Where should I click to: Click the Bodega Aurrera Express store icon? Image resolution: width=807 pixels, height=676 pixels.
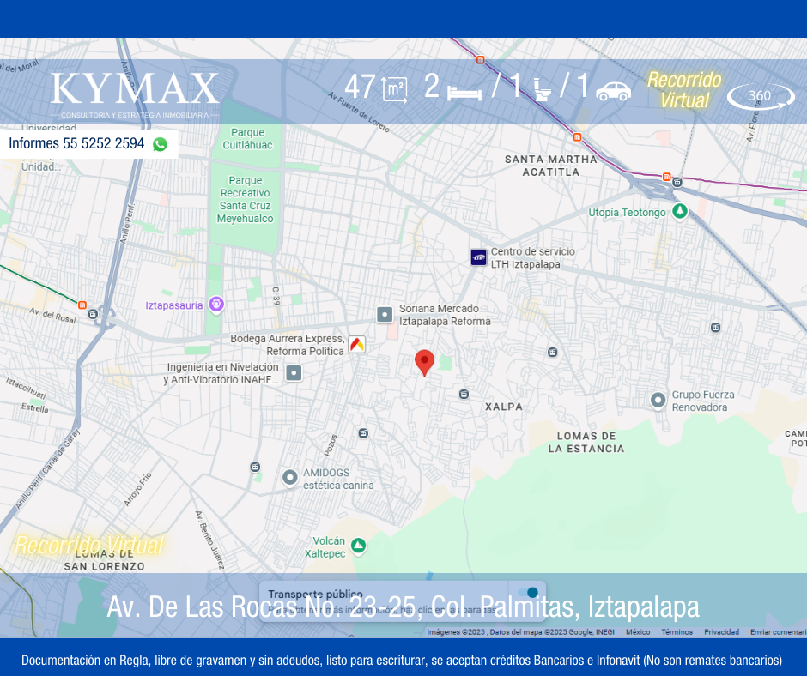(357, 344)
